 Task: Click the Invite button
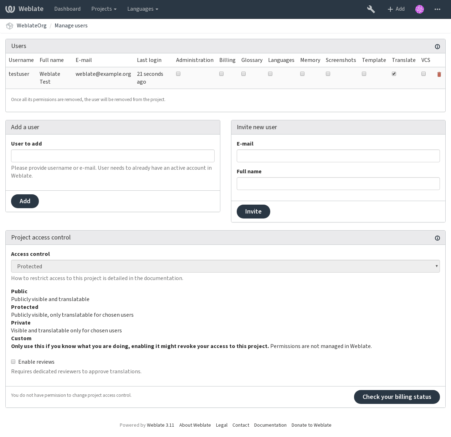click(253, 211)
